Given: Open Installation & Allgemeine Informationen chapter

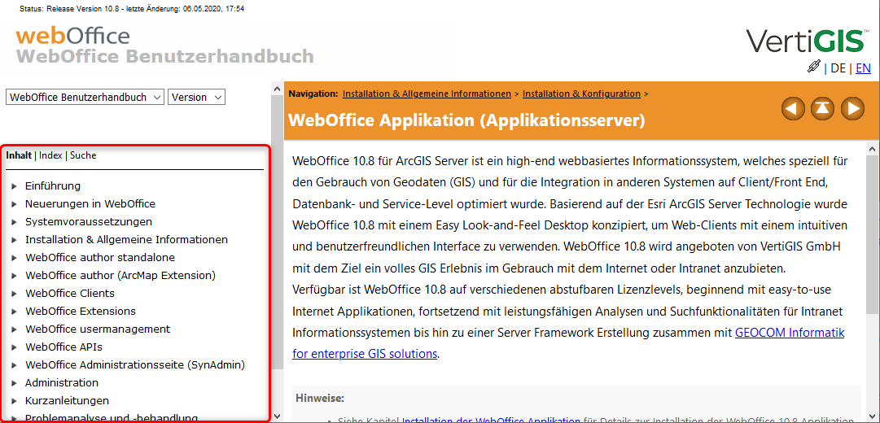Looking at the screenshot, I should [126, 239].
